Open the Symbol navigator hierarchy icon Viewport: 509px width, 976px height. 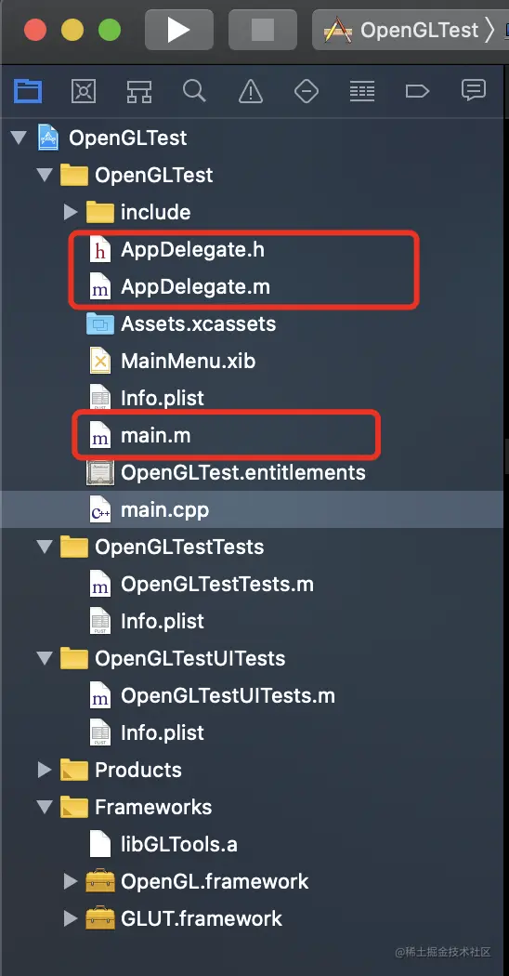(x=138, y=91)
